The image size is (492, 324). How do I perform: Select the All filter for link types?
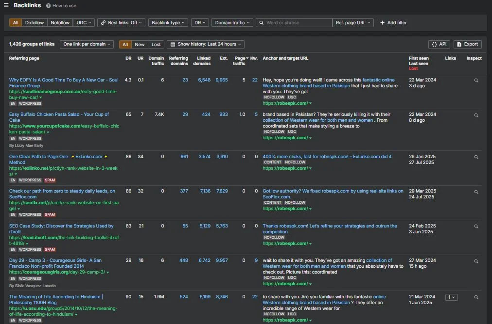tap(16, 22)
